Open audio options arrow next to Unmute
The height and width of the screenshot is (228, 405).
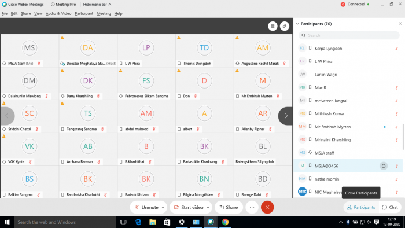[163, 207]
